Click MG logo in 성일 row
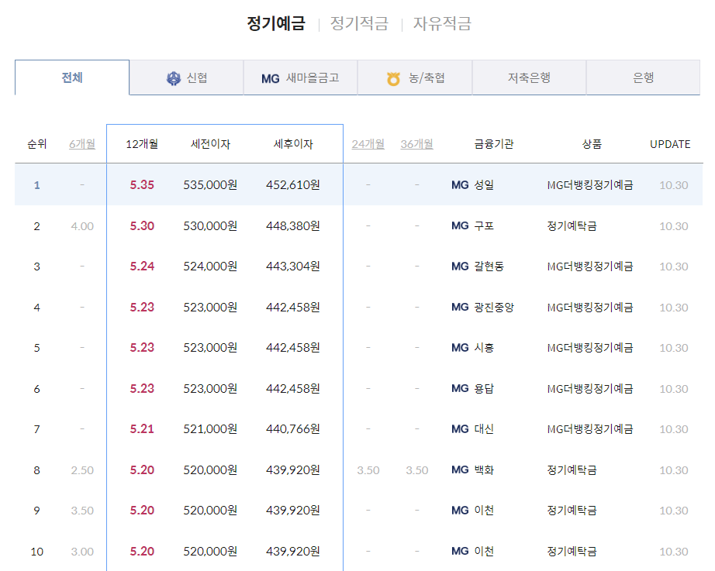The height and width of the screenshot is (571, 715). 460,185
